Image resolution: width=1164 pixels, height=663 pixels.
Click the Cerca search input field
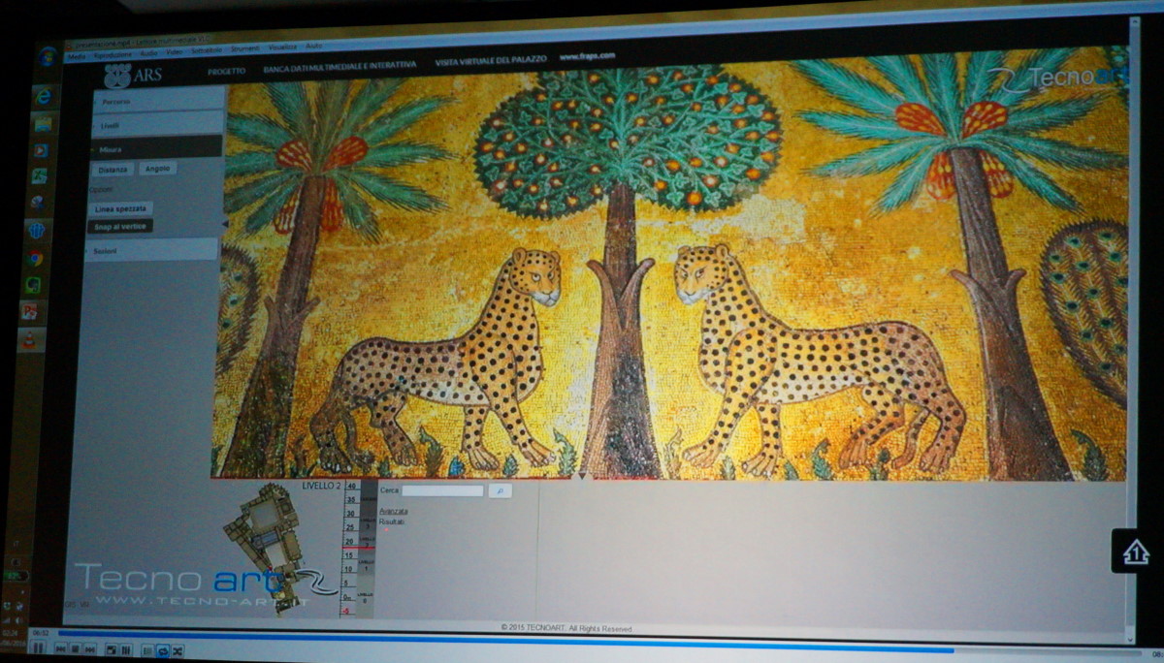tap(442, 491)
